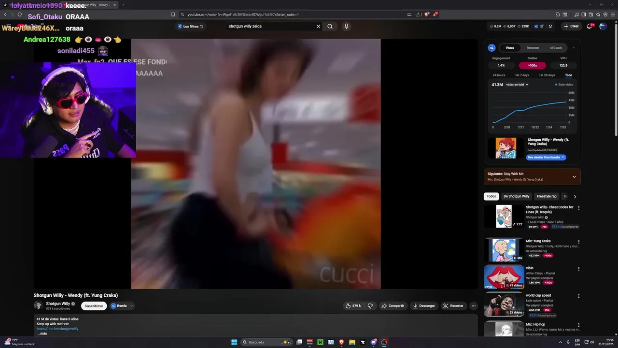Go back with the browser back arrow
This screenshot has width=618, height=348.
(x=5, y=14)
